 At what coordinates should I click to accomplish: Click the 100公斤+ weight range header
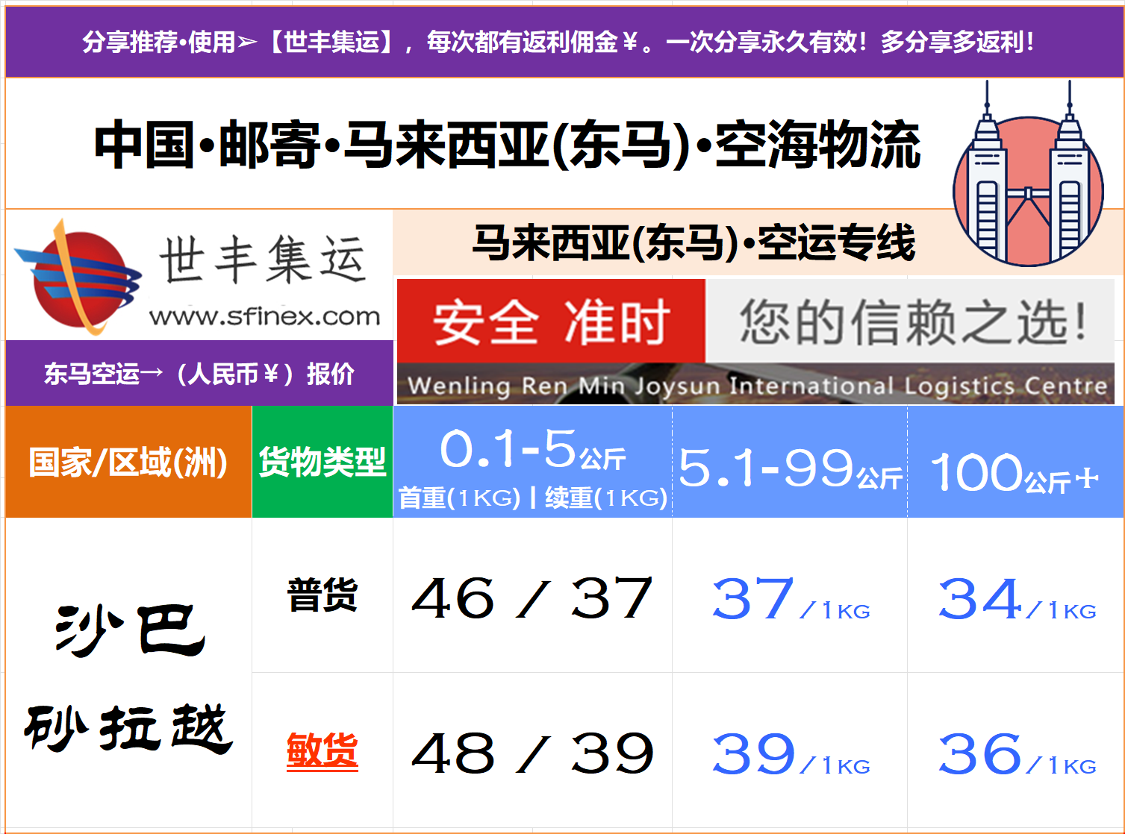coord(1015,473)
